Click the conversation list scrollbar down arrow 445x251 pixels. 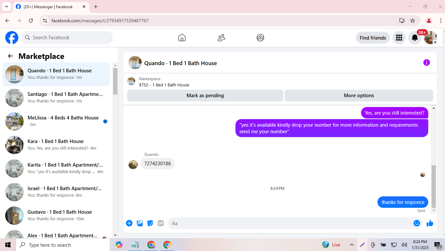115,235
